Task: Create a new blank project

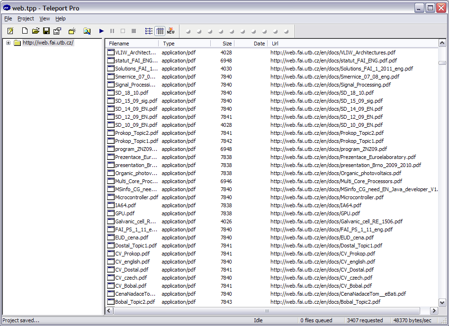Action: (25, 31)
